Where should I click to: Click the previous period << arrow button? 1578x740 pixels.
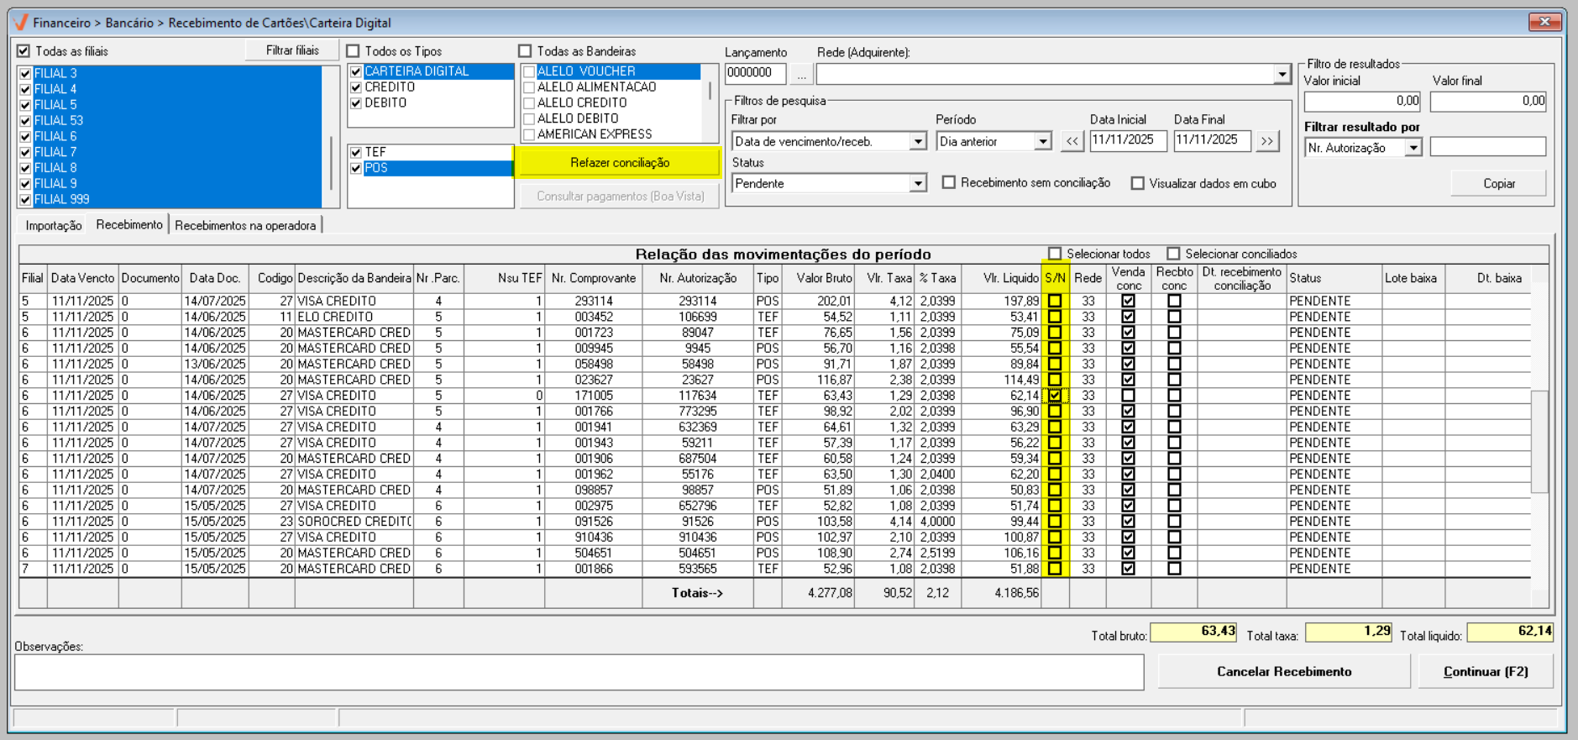(x=1072, y=141)
